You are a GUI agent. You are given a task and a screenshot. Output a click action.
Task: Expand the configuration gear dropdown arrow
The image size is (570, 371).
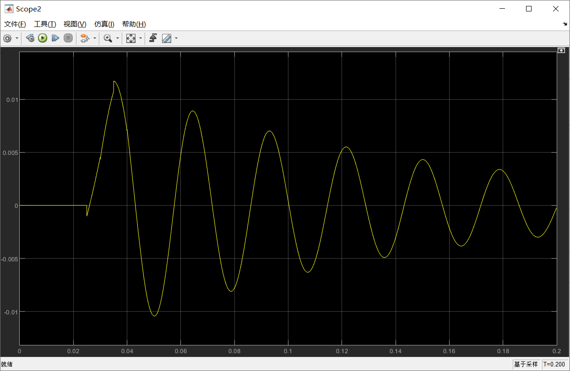pos(17,38)
